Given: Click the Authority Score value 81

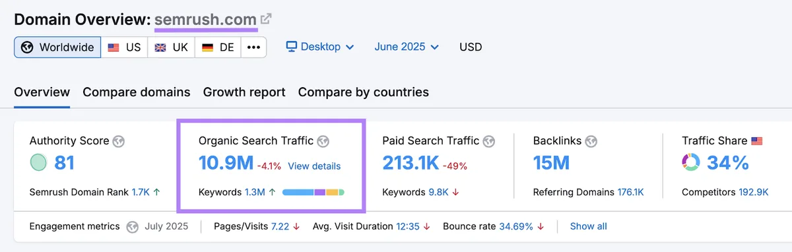Looking at the screenshot, I should [x=64, y=162].
